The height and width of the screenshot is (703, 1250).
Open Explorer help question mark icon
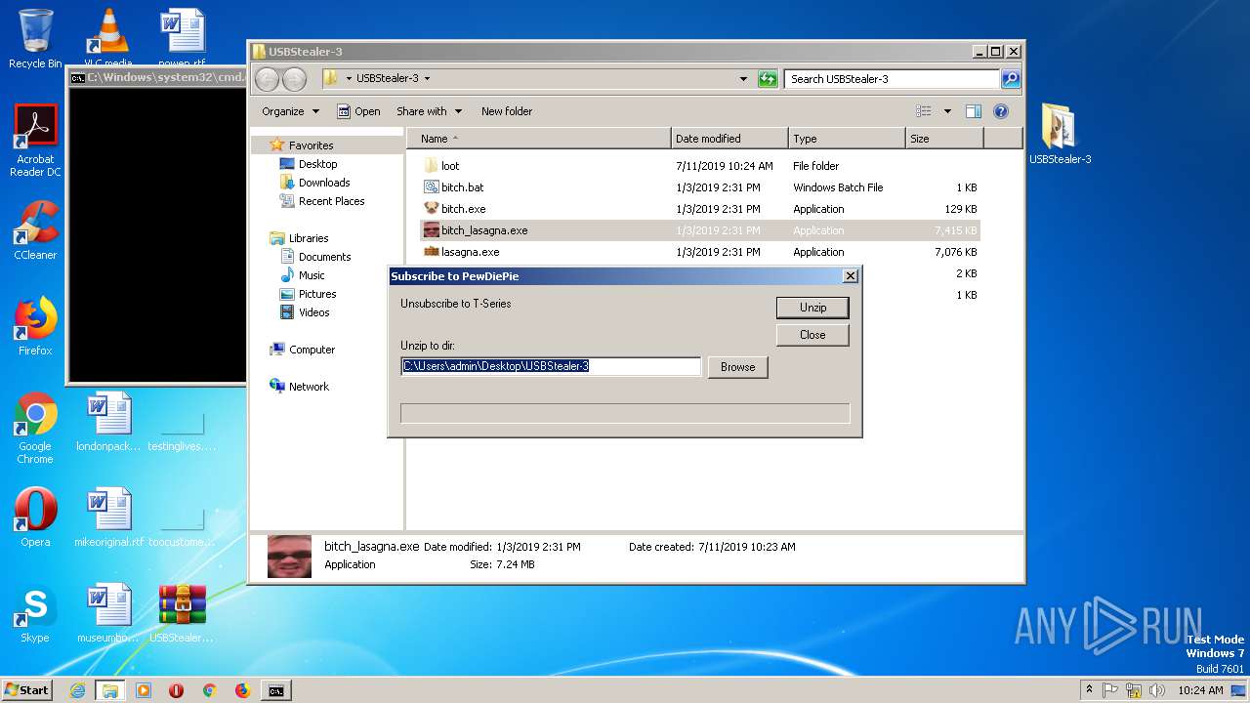(1001, 111)
